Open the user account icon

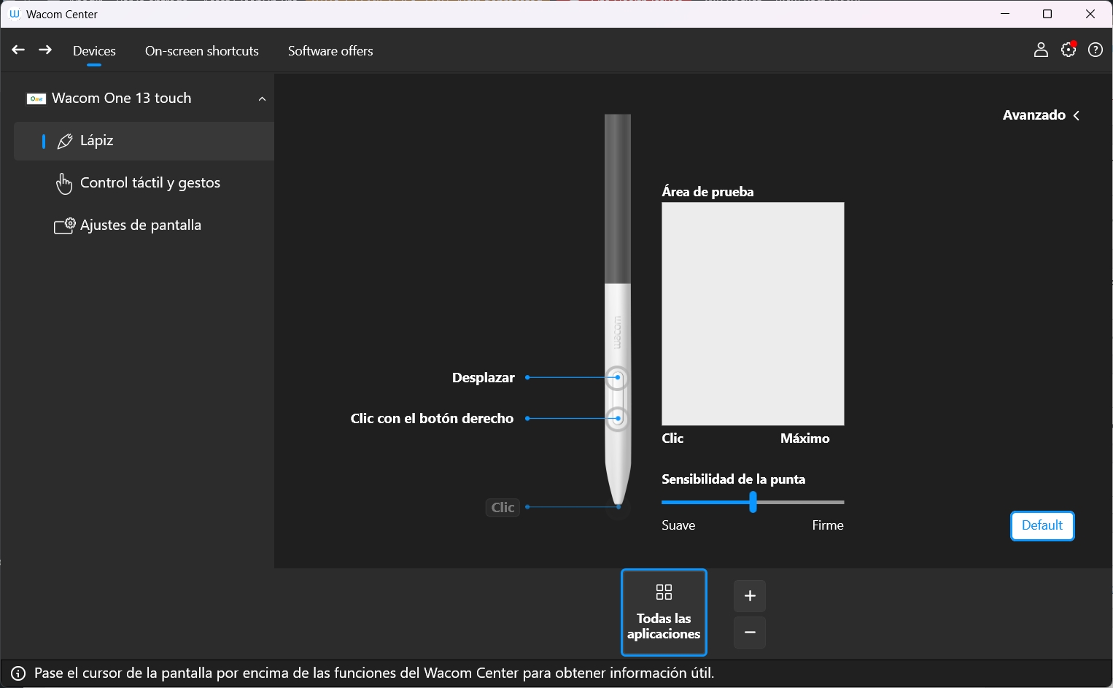[1041, 50]
